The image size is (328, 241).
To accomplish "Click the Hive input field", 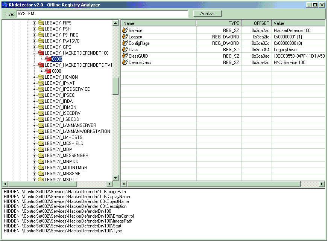I will [102, 14].
